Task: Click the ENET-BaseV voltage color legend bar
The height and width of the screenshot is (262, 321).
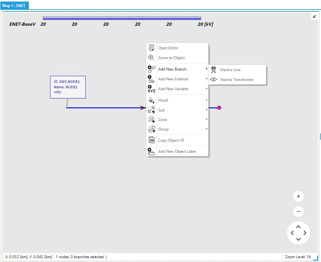Action: click(x=122, y=18)
